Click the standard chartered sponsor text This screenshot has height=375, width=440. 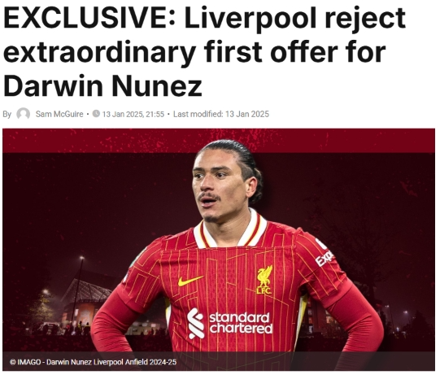tap(241, 323)
